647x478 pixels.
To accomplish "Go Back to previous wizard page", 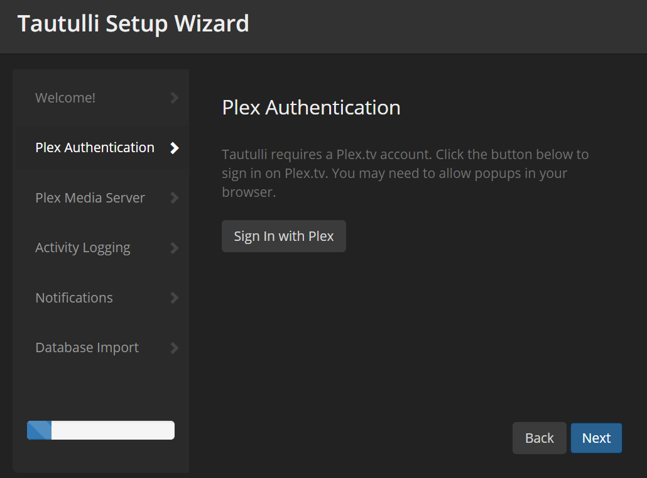I will tap(540, 438).
